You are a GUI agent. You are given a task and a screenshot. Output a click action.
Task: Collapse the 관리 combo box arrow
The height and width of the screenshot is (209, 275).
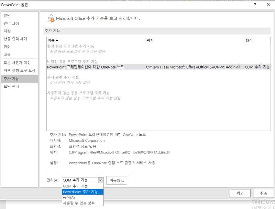pos(101,180)
